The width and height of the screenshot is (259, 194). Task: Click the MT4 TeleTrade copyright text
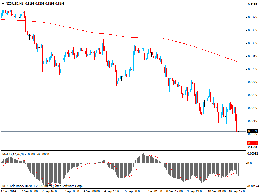42,186
